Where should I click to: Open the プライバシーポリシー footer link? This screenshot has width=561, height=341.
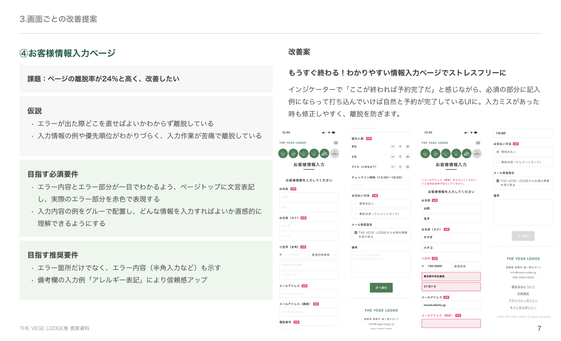[x=523, y=301]
